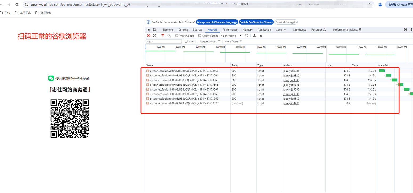Sort requests by the Size column header
Screen dimensions: 413x193
pyautogui.click(x=338, y=65)
